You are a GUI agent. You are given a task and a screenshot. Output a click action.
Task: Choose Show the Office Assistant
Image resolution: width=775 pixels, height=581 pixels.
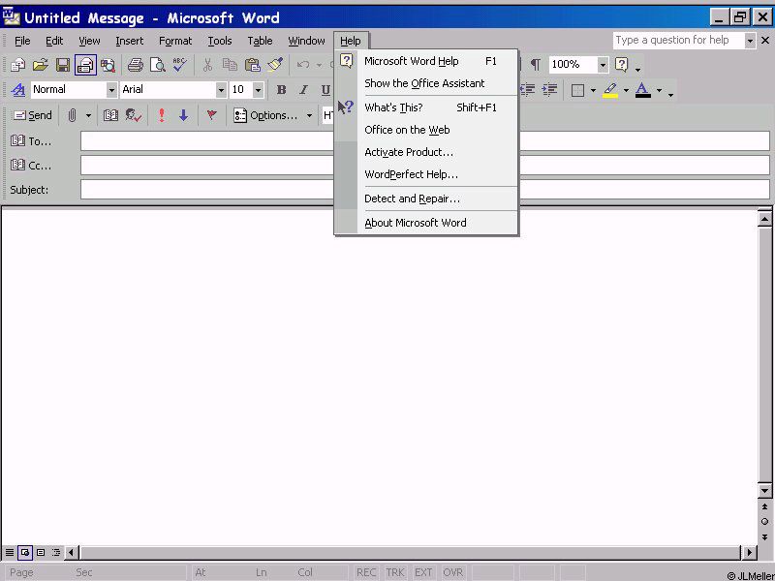tap(426, 83)
